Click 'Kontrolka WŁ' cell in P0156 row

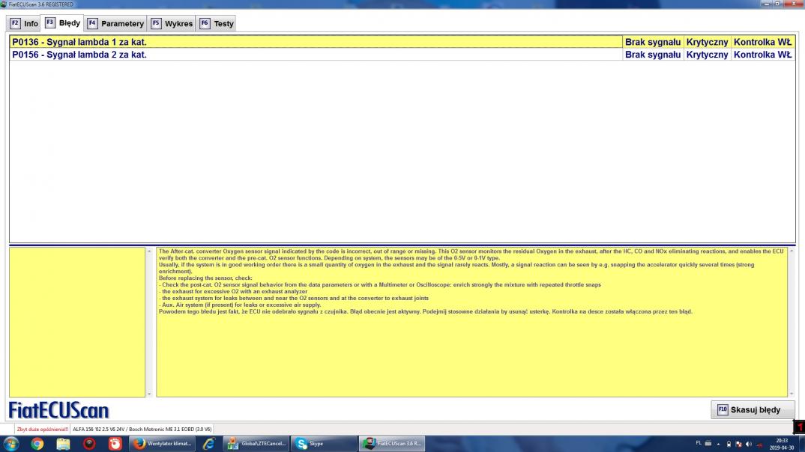762,55
